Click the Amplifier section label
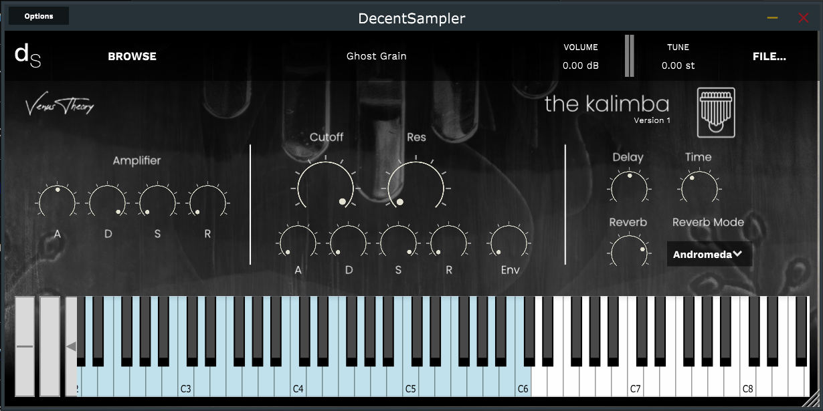823x411 pixels. click(x=136, y=160)
